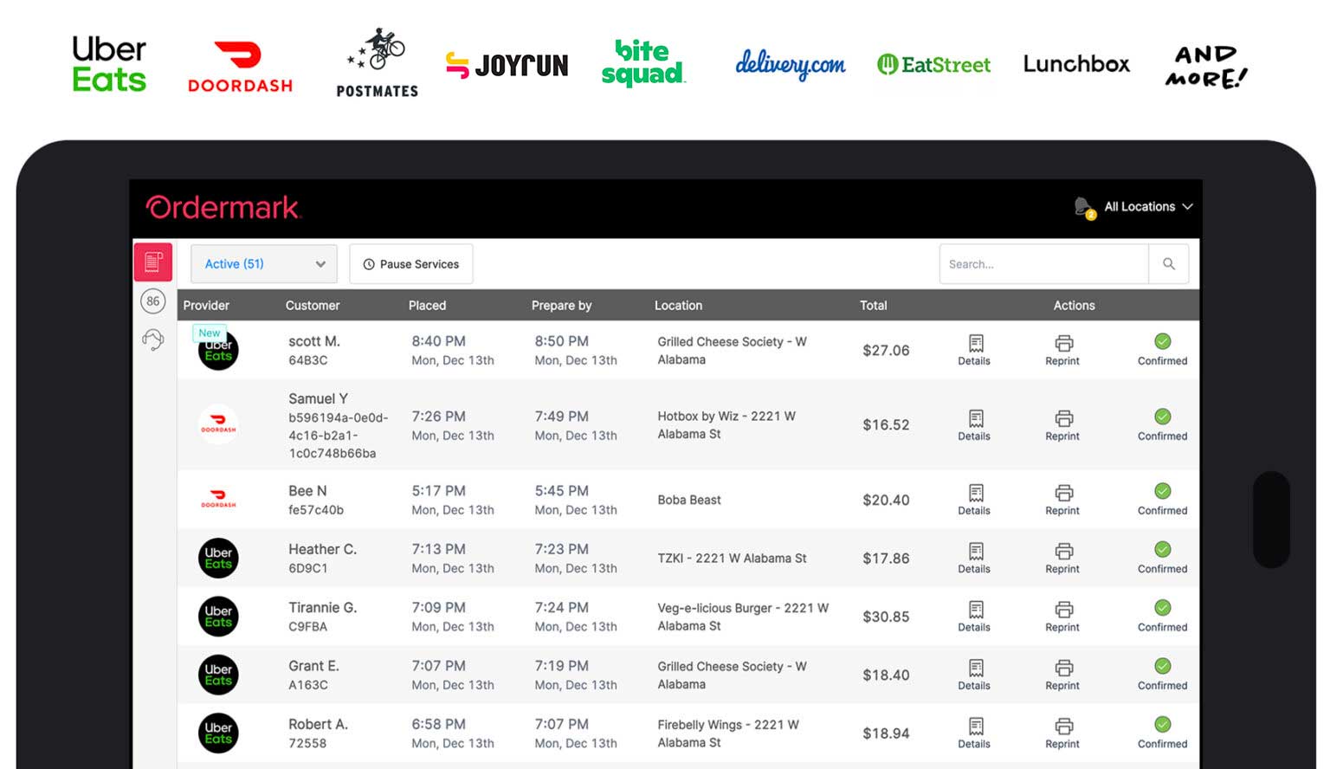
Task: Click Uber Eats logo on Heather C. row
Action: coord(218,558)
